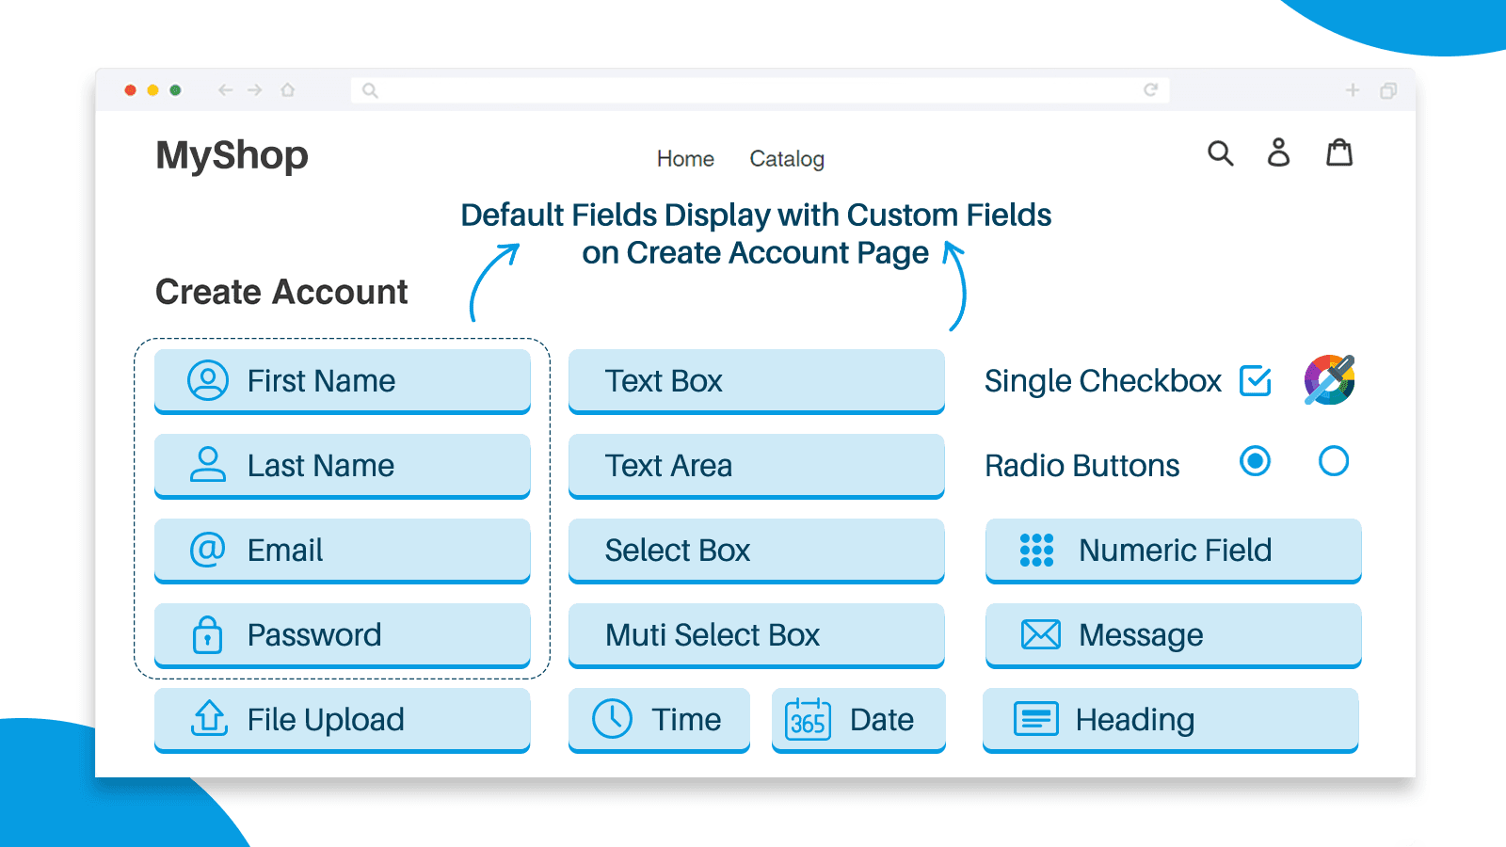Click the browser reload icon

pyautogui.click(x=1150, y=90)
